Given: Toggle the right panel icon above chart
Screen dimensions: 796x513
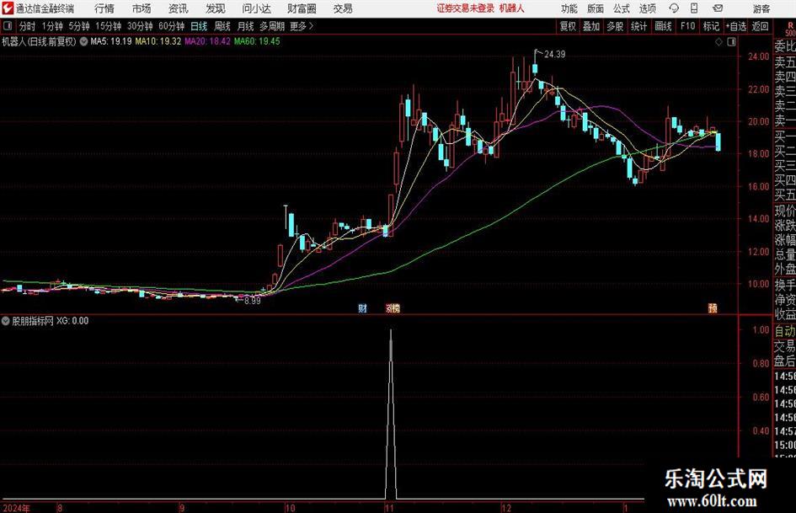Looking at the screenshot, I should (731, 42).
